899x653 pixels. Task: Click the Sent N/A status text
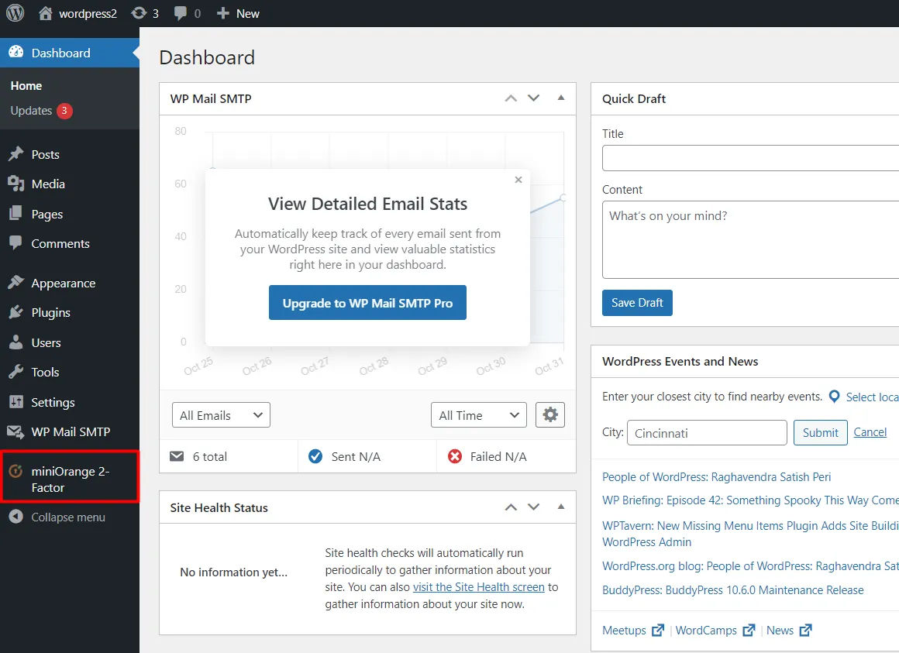pos(356,456)
